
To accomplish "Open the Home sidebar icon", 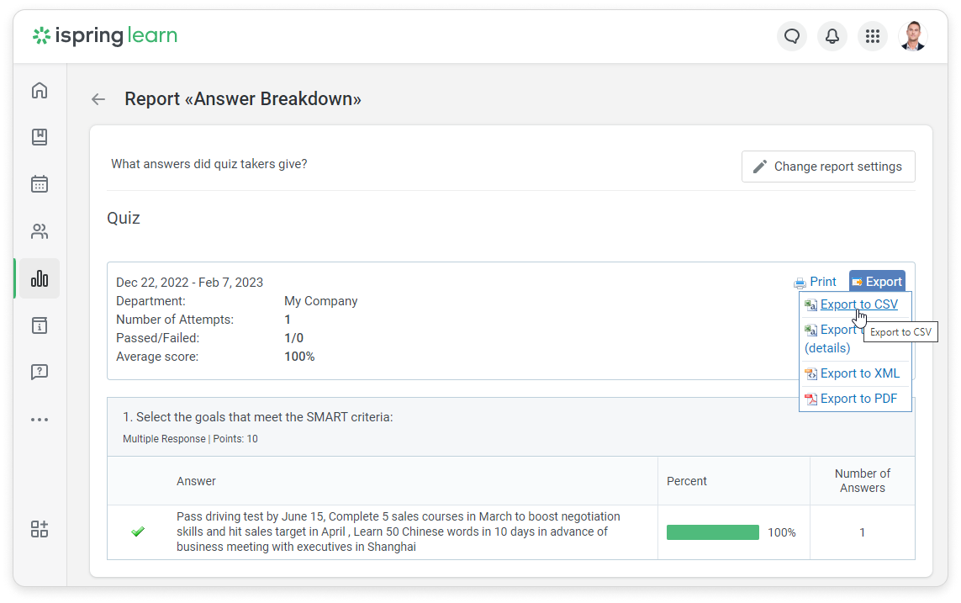I will [x=40, y=90].
